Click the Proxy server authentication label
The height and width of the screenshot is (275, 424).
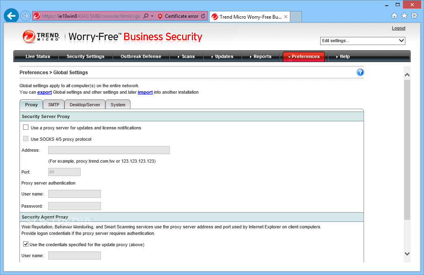point(48,183)
